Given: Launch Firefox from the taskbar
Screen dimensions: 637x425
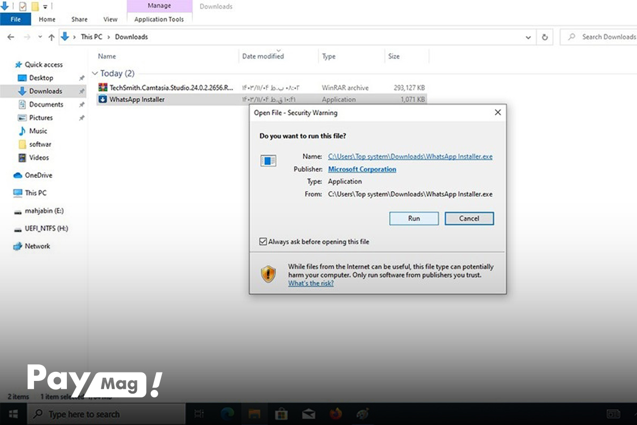Looking at the screenshot, I should (x=335, y=414).
